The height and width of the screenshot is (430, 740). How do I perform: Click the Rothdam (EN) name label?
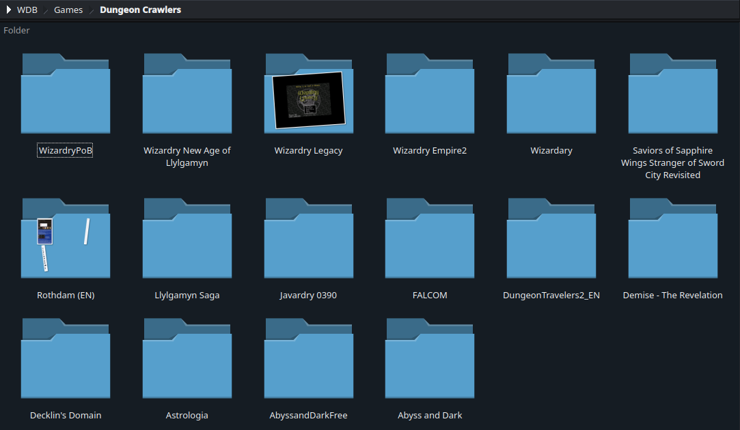pyautogui.click(x=66, y=295)
